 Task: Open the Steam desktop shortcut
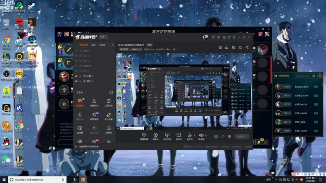pyautogui.click(x=32, y=7)
